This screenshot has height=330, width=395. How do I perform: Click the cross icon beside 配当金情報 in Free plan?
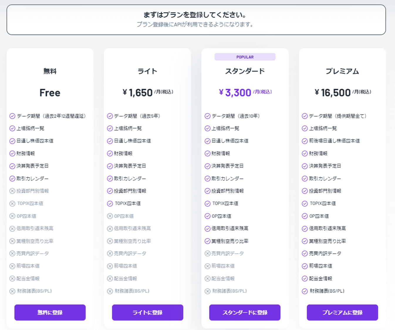coord(12,279)
